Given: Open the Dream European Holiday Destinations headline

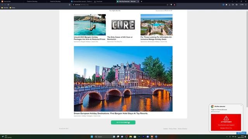Looking at the screenshot, I should click(111, 113).
